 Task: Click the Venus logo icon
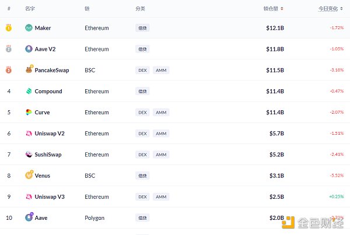[x=29, y=176]
